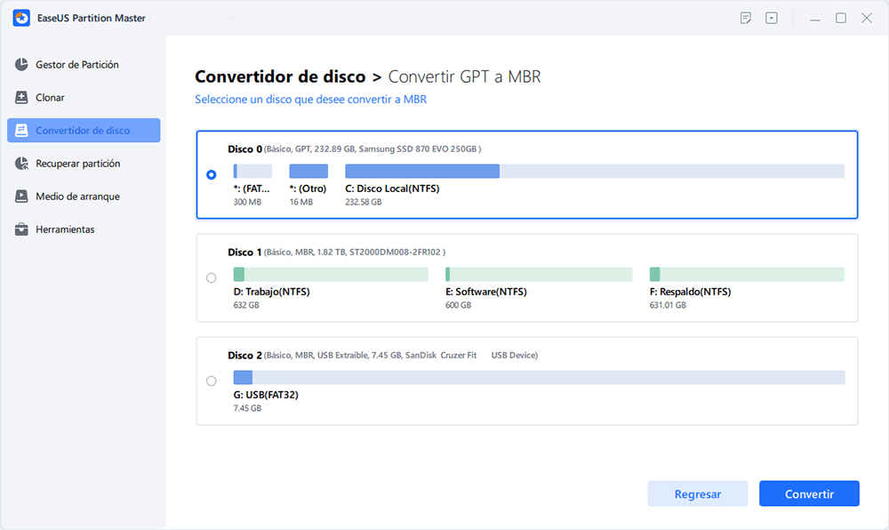Click the 600 GB size text
889x530 pixels.
click(458, 306)
